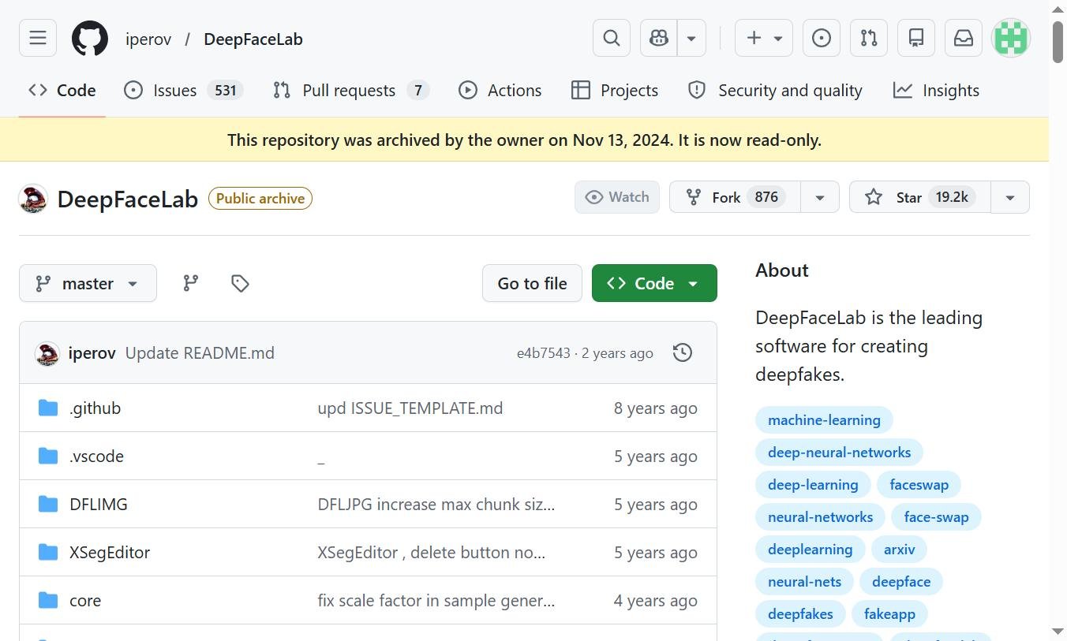Viewport: 1067px width, 641px height.
Task: Select the deepface topic tag
Action: [901, 582]
